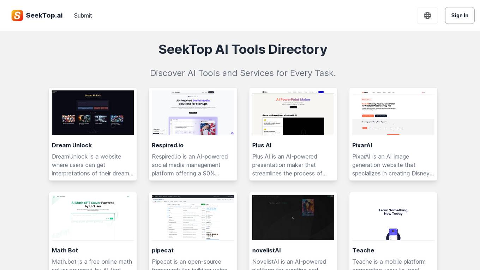Screen dimensions: 480x270
Task: Open the novelistAI screenshot thumbnail
Action: tap(293, 218)
